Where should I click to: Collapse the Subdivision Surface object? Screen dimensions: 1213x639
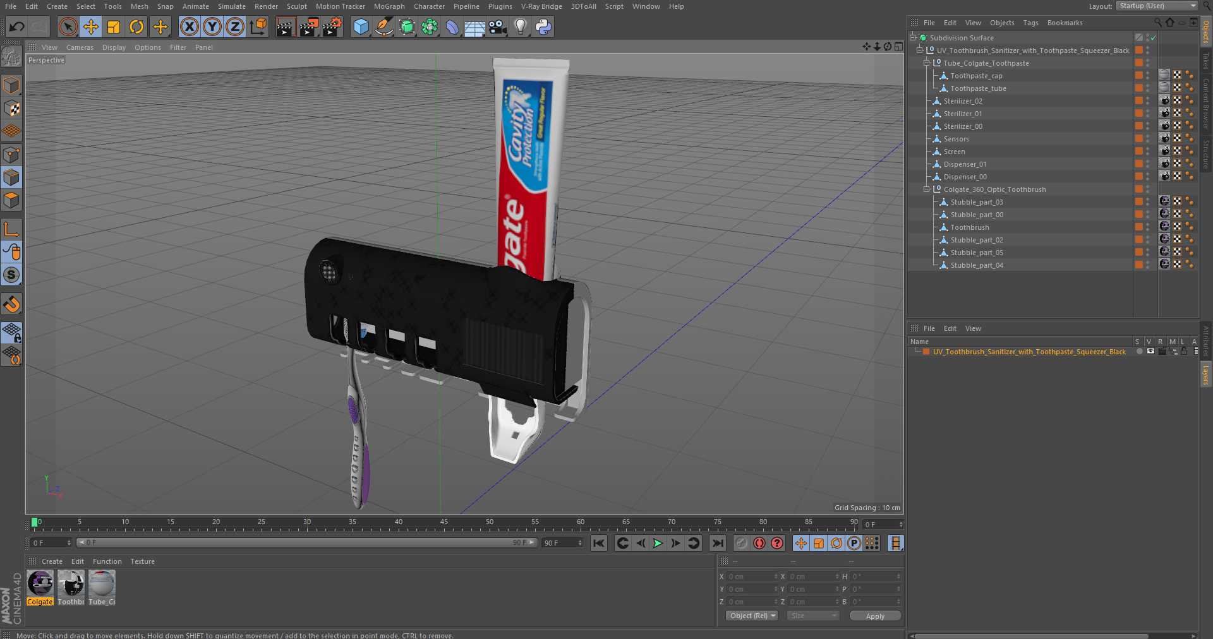pos(913,38)
